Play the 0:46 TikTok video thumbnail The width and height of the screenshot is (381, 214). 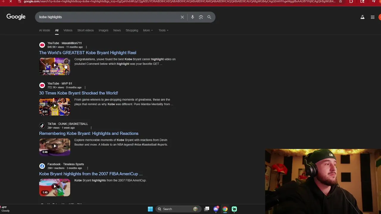[x=55, y=147]
